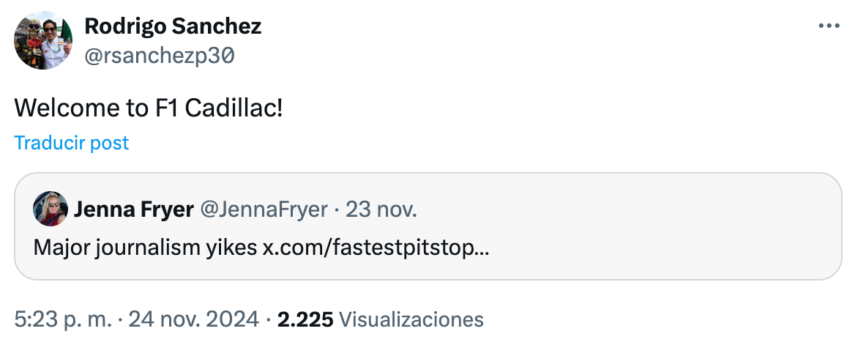Screen dimensions: 858x353
Task: Click the 2.225 view count number
Action: coord(305,319)
